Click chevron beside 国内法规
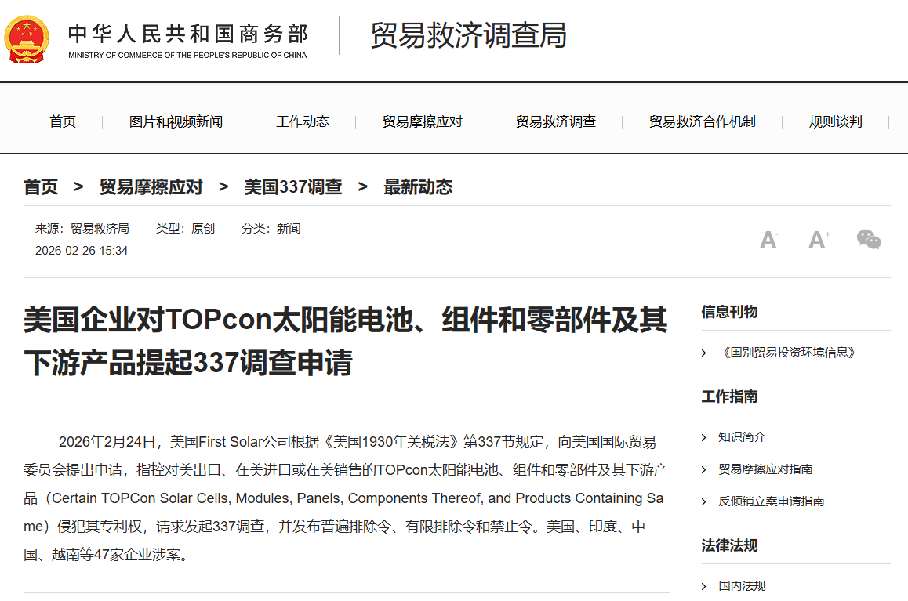 click(703, 587)
